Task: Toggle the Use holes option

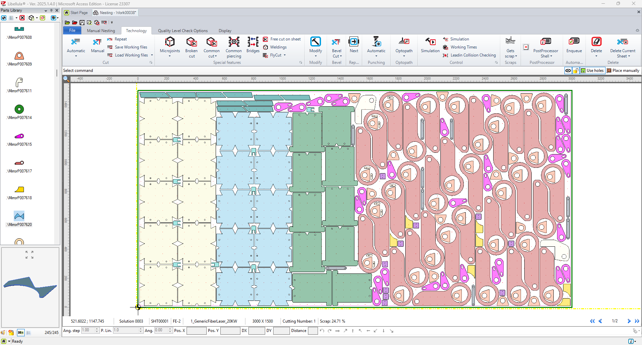Action: (x=592, y=71)
